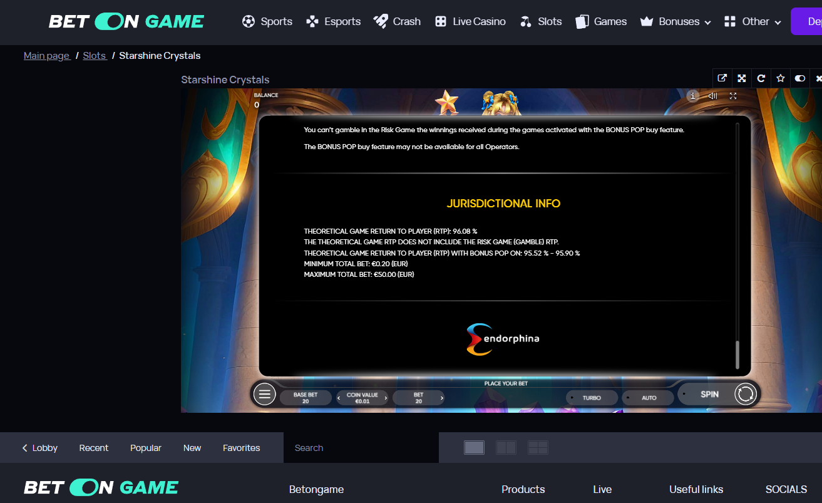Screen dimensions: 822x503
Task: Go to Live Casino
Action: [470, 21]
